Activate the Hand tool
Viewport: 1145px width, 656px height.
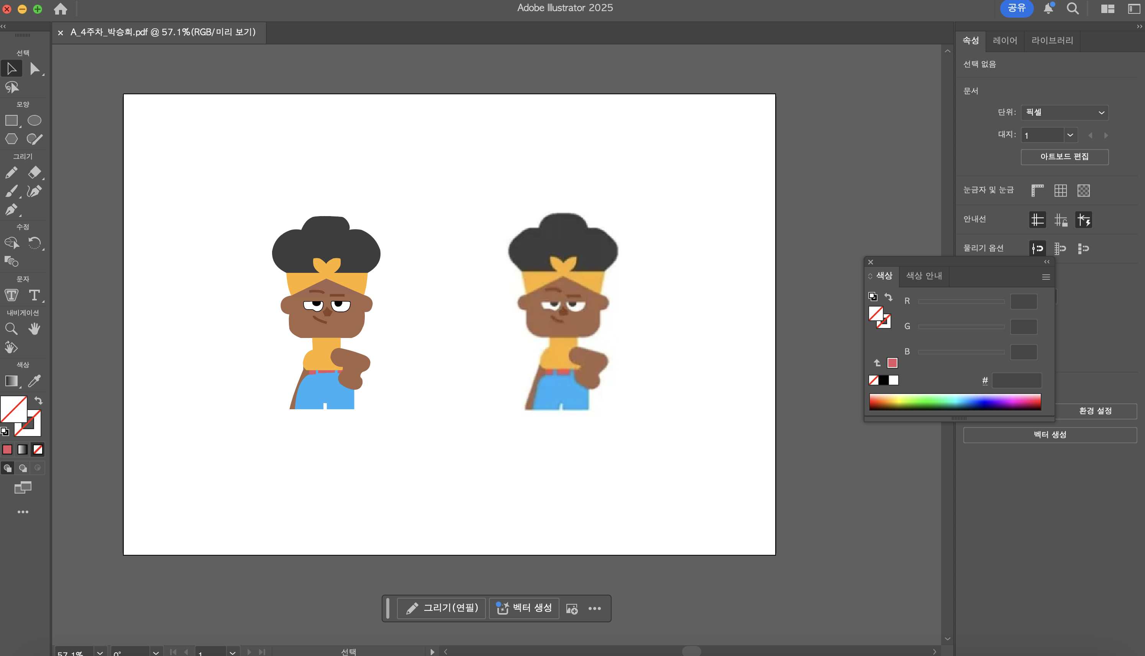tap(34, 329)
